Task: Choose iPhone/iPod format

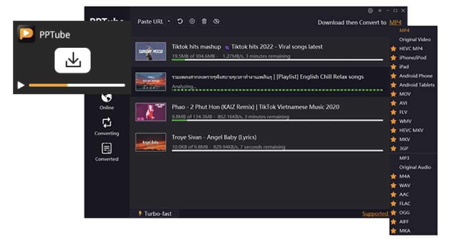Action: coord(413,58)
